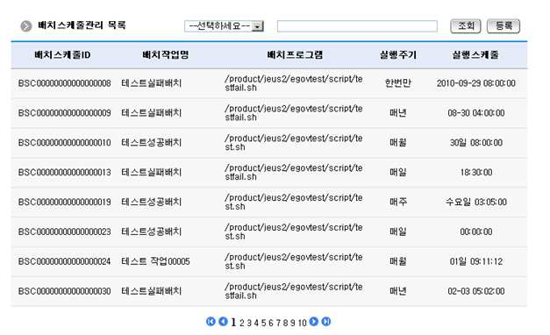550x335 pixels.
Task: Click the 실행주기 column header
Action: point(397,54)
